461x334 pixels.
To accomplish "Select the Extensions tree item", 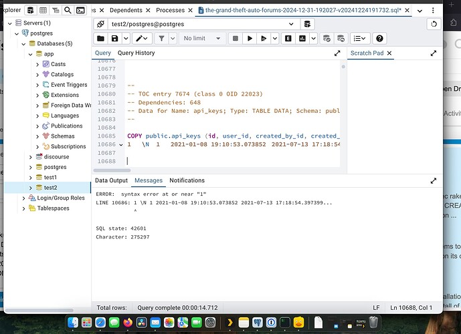I will pyautogui.click(x=65, y=95).
